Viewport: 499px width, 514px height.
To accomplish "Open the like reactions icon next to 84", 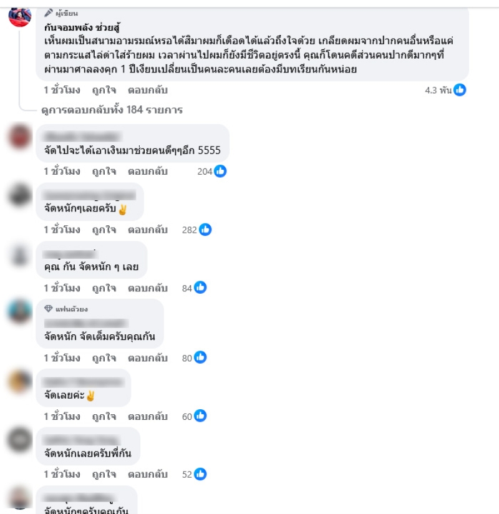I will 200,288.
